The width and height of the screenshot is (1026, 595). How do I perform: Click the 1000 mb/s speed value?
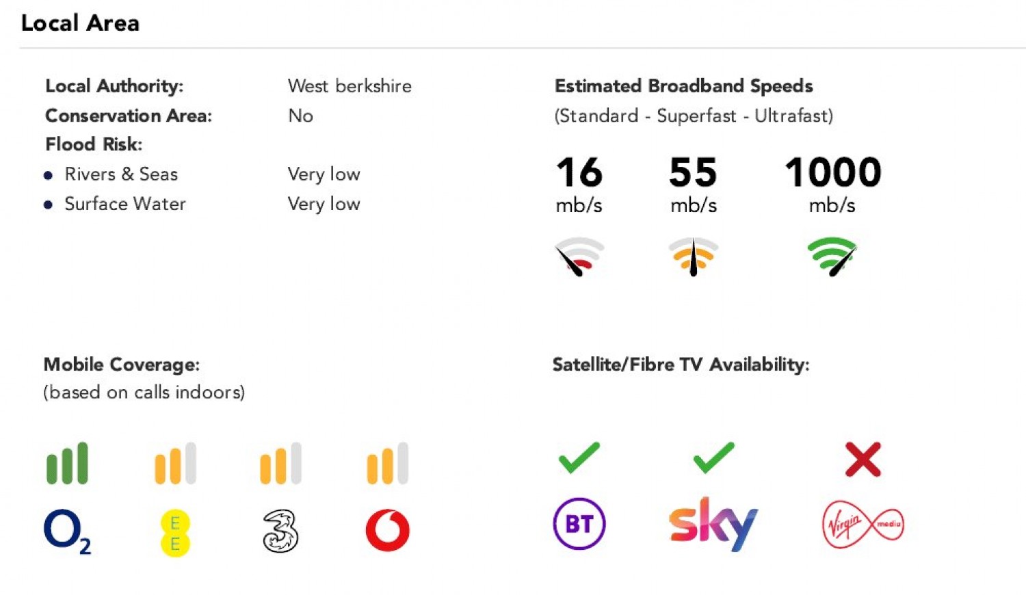click(832, 172)
